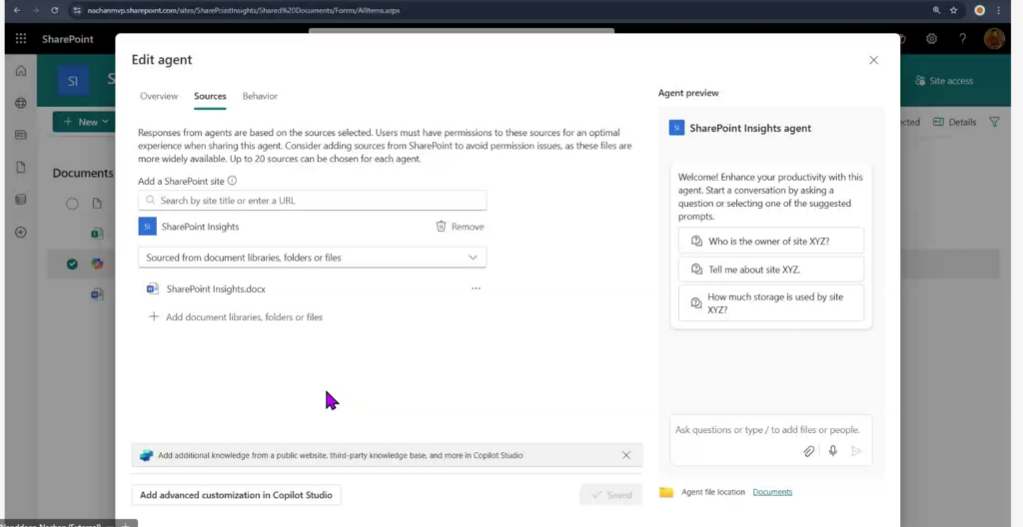This screenshot has width=1023, height=527.
Task: Toggle the select all circle in Documents list
Action: pyautogui.click(x=72, y=205)
